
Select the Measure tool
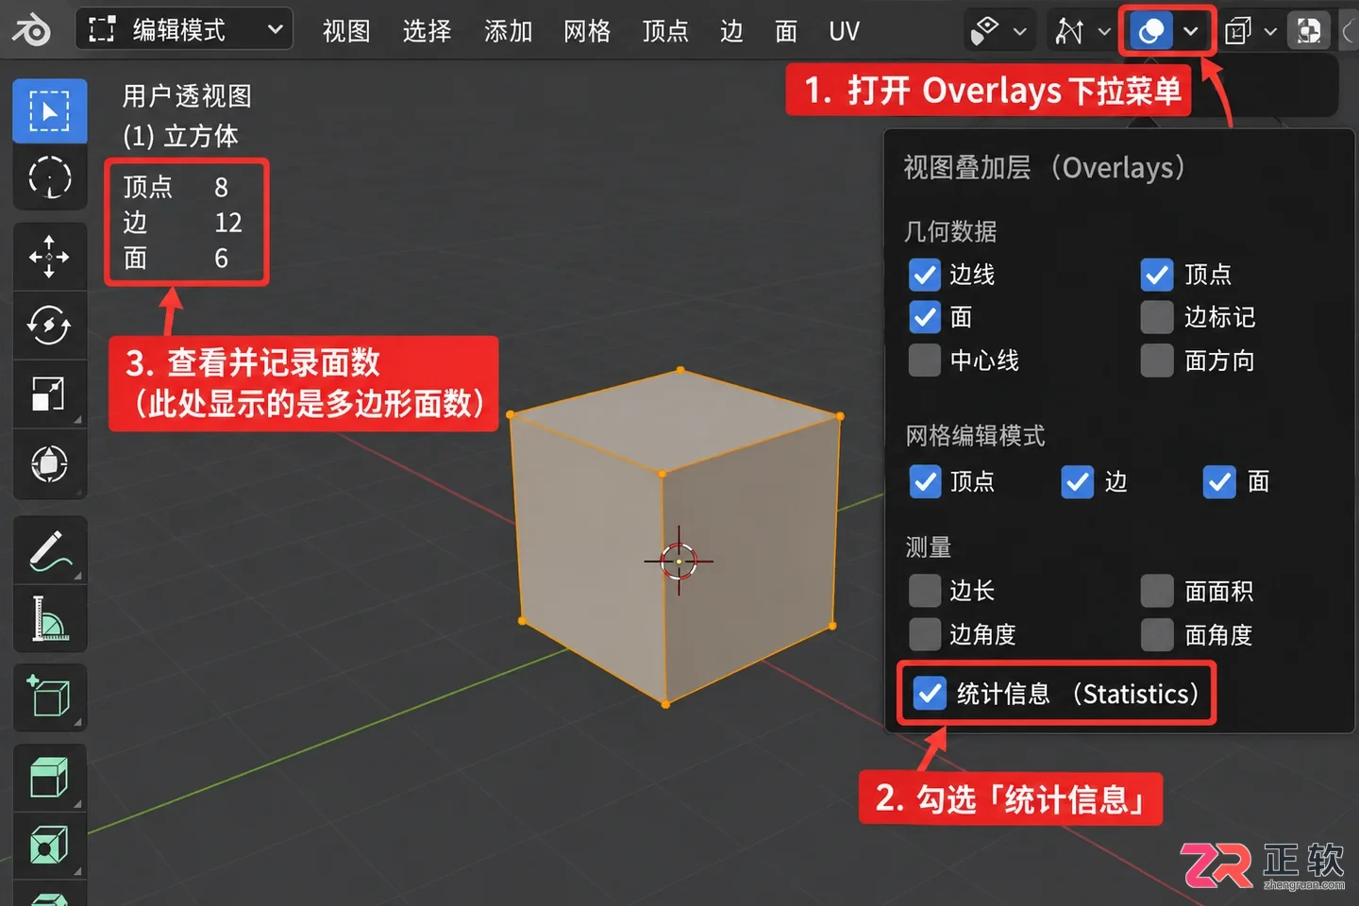pyautogui.click(x=50, y=619)
